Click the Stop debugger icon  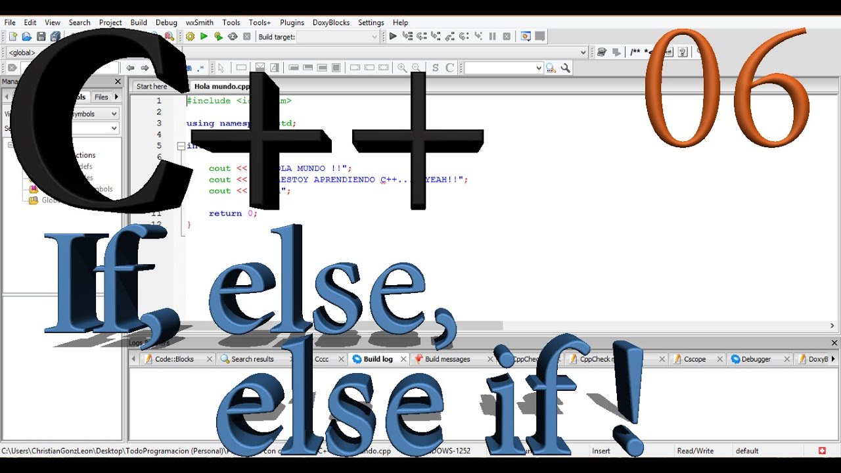(x=507, y=37)
